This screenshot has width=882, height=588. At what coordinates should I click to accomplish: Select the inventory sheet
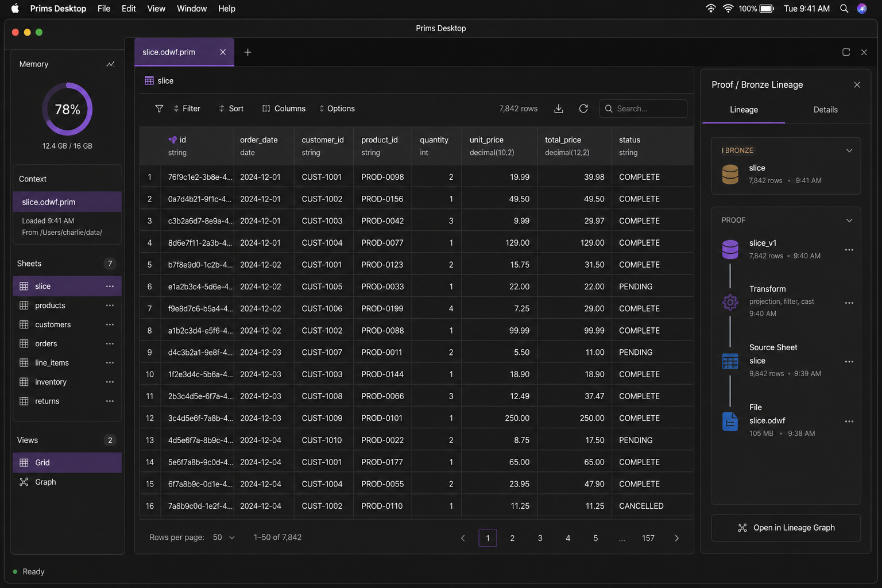tap(67, 382)
